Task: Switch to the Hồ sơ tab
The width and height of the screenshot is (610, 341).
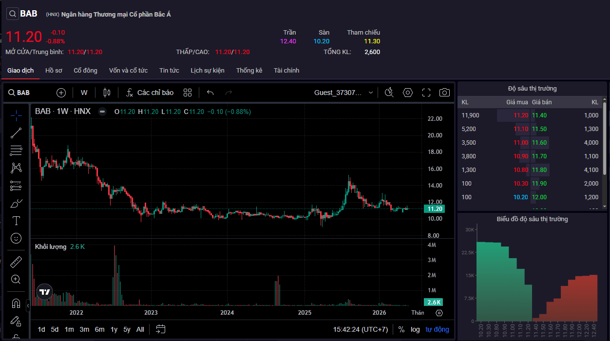Action: click(x=54, y=71)
